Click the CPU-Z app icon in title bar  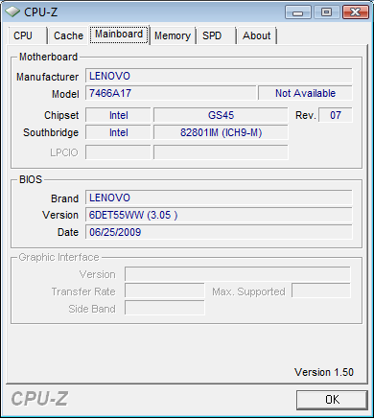(x=12, y=12)
